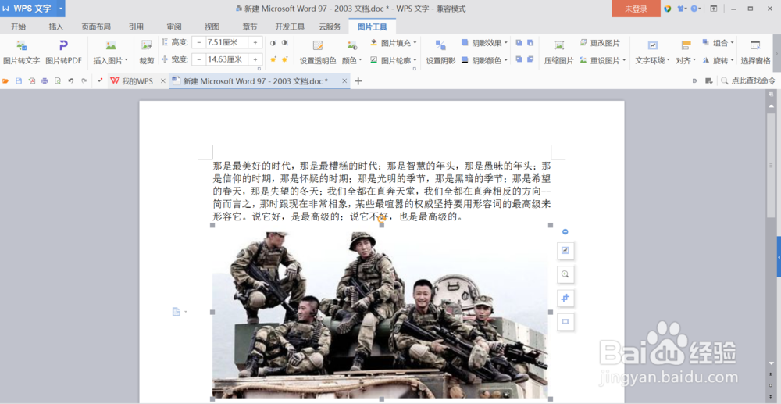
Task: Click the floating layout options icon beside picture
Action: click(x=565, y=251)
